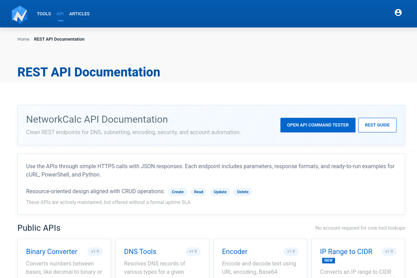Open the REST Guide button
This screenshot has height=278, width=417.
pos(377,125)
